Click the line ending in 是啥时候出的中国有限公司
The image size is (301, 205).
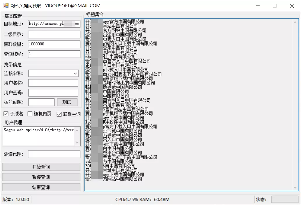(120, 83)
